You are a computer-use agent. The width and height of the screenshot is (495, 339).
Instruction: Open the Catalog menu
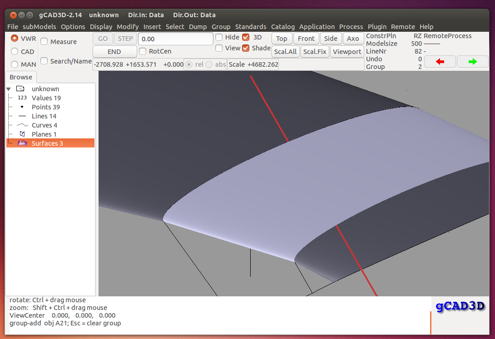283,27
